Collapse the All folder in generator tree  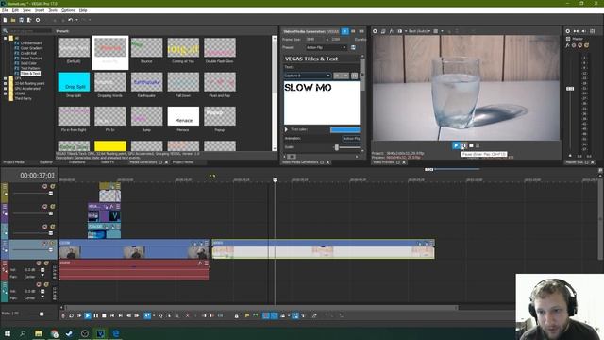pos(6,38)
